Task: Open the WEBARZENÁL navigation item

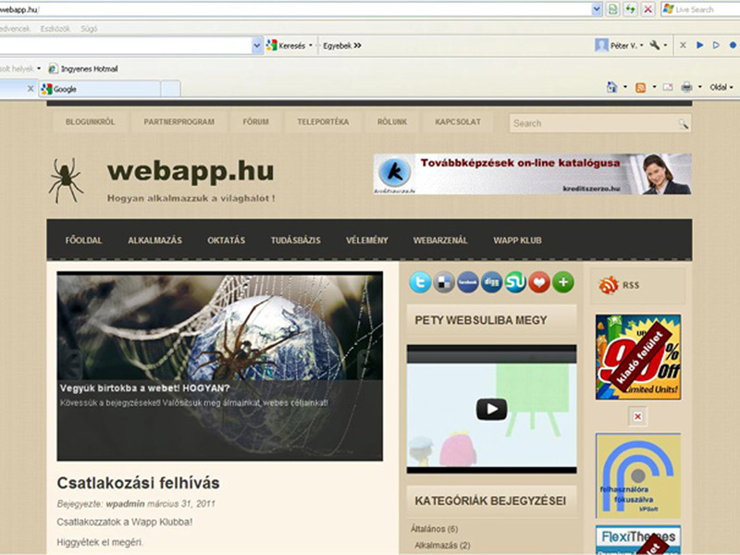Action: coord(440,240)
